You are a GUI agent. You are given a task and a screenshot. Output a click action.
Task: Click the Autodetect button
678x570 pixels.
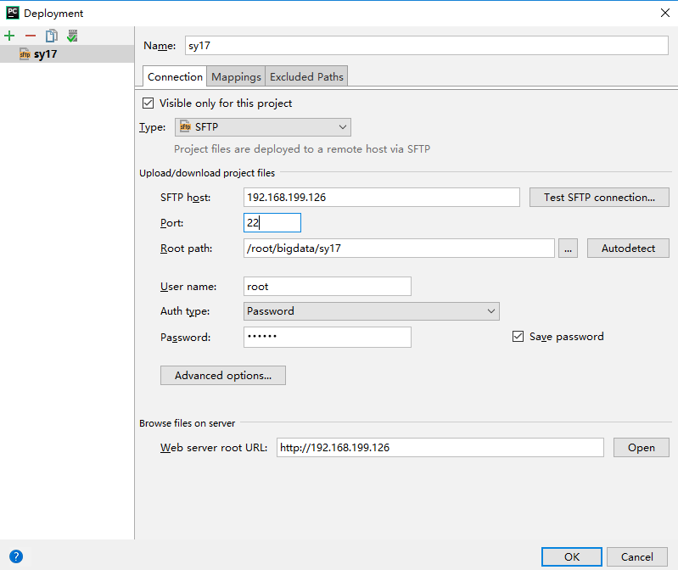pyautogui.click(x=628, y=249)
